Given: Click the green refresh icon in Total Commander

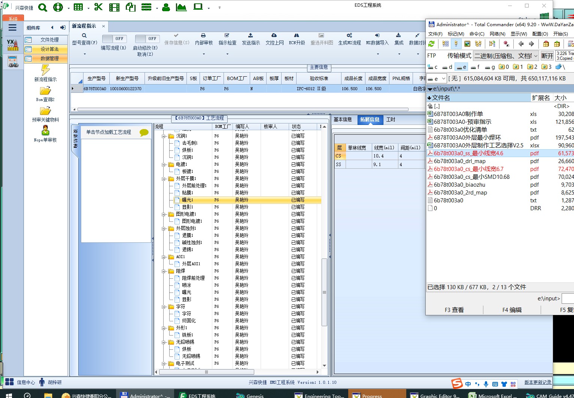Looking at the screenshot, I should 432,44.
